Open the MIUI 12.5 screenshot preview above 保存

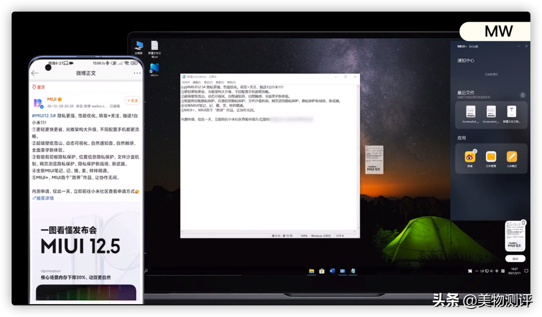[515, 236]
